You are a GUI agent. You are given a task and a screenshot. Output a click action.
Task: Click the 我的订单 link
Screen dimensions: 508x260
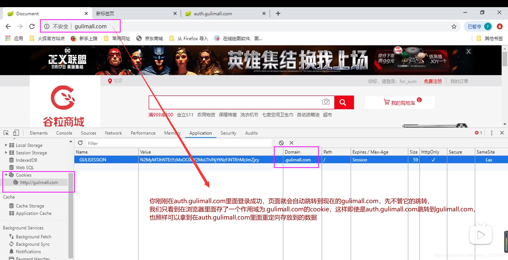[x=459, y=81]
